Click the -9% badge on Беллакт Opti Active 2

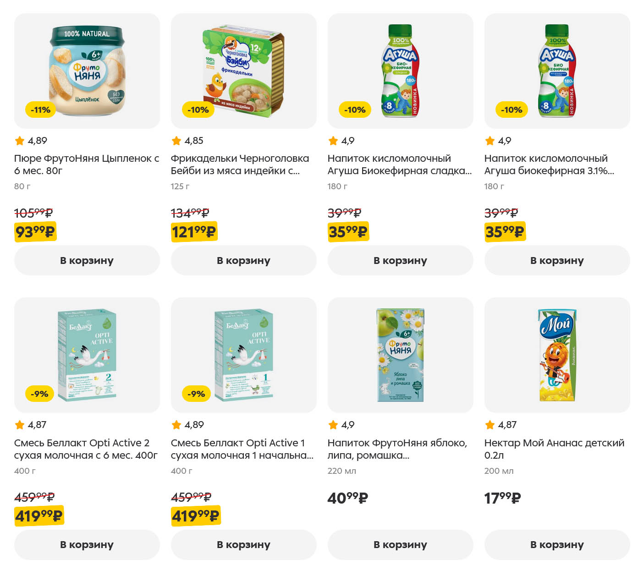click(39, 394)
